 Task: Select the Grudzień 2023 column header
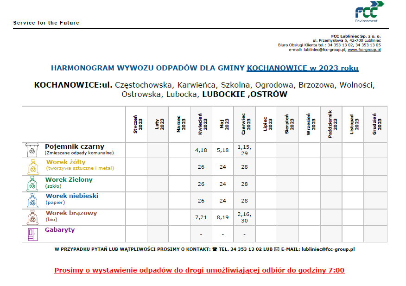point(376,124)
